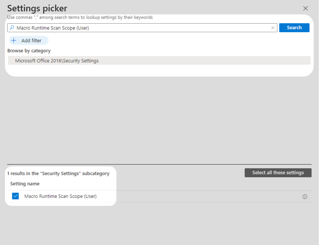This screenshot has width=319, height=245.
Task: Place the cursor in the search input field
Action: tap(144, 28)
